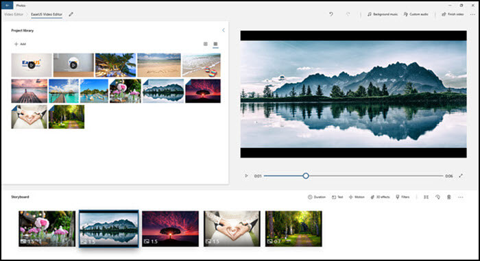Select the forest path storyboard clip
480x261 pixels.
pos(293,229)
